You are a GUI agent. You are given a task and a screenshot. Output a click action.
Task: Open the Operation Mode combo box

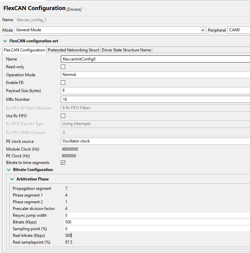pos(155,75)
